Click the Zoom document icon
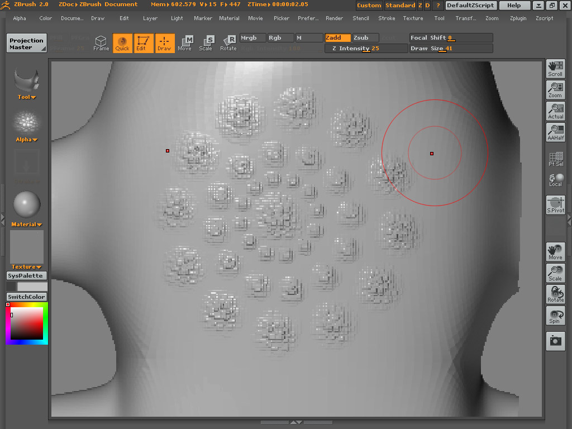572x429 pixels. coord(555,90)
